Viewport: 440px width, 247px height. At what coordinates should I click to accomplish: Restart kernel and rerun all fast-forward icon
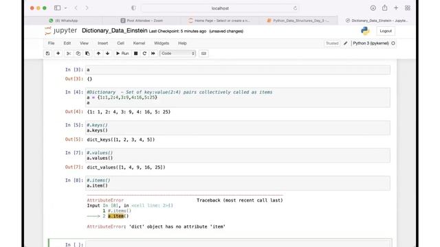(x=153, y=54)
